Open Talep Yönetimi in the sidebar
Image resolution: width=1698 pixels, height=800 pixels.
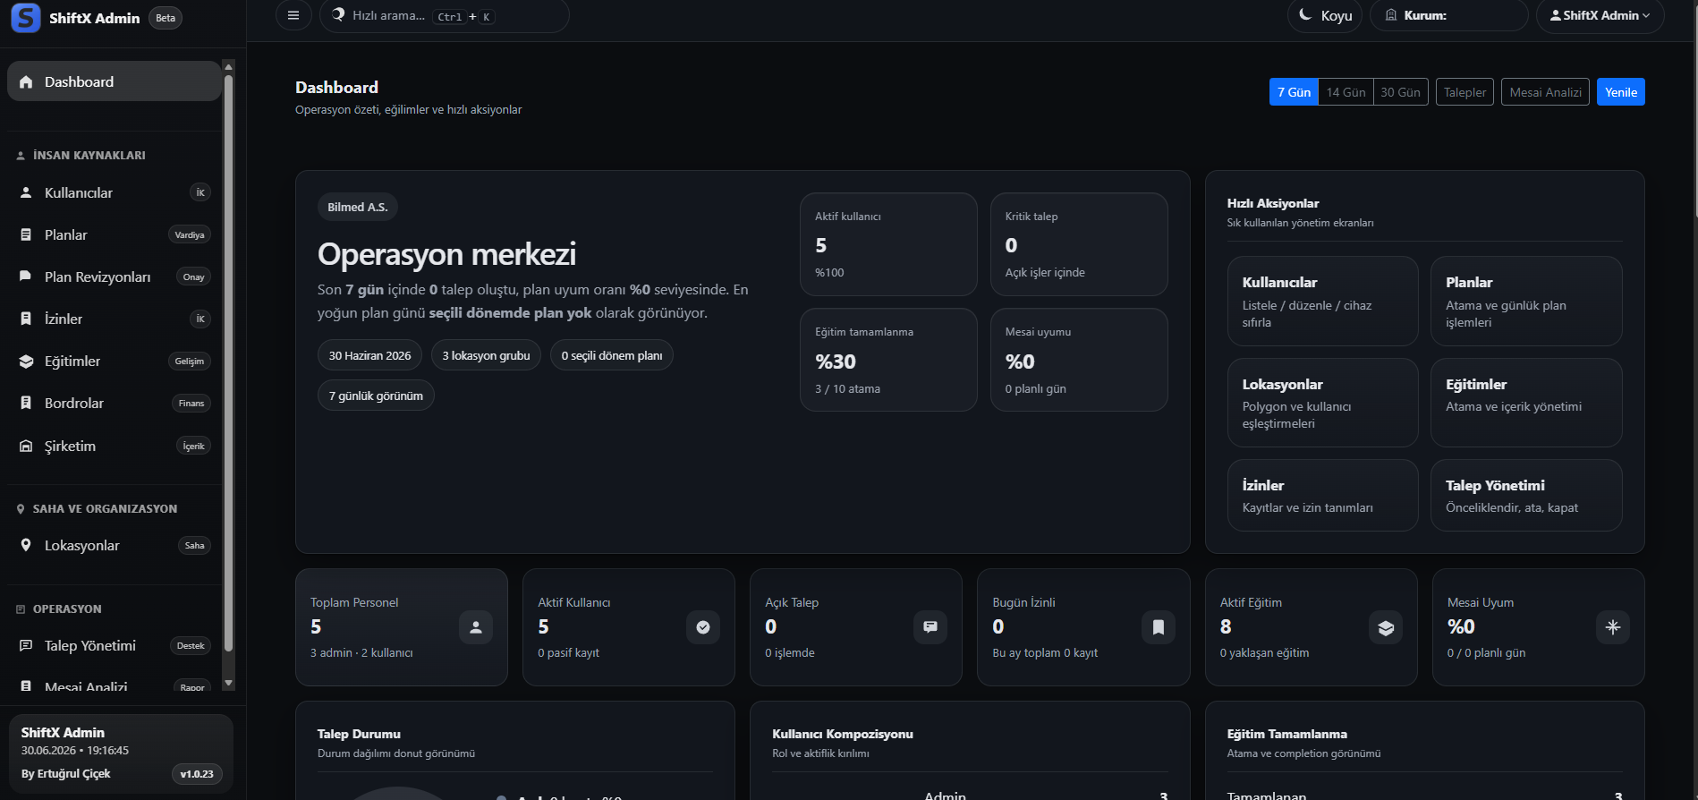pos(115,645)
